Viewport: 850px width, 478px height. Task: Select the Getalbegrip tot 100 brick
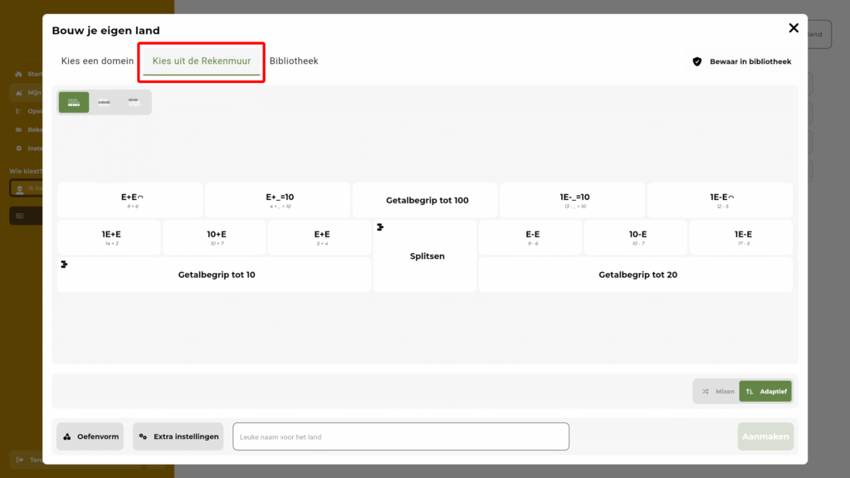(427, 201)
